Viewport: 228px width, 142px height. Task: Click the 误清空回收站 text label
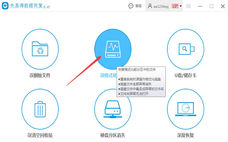click(x=40, y=135)
